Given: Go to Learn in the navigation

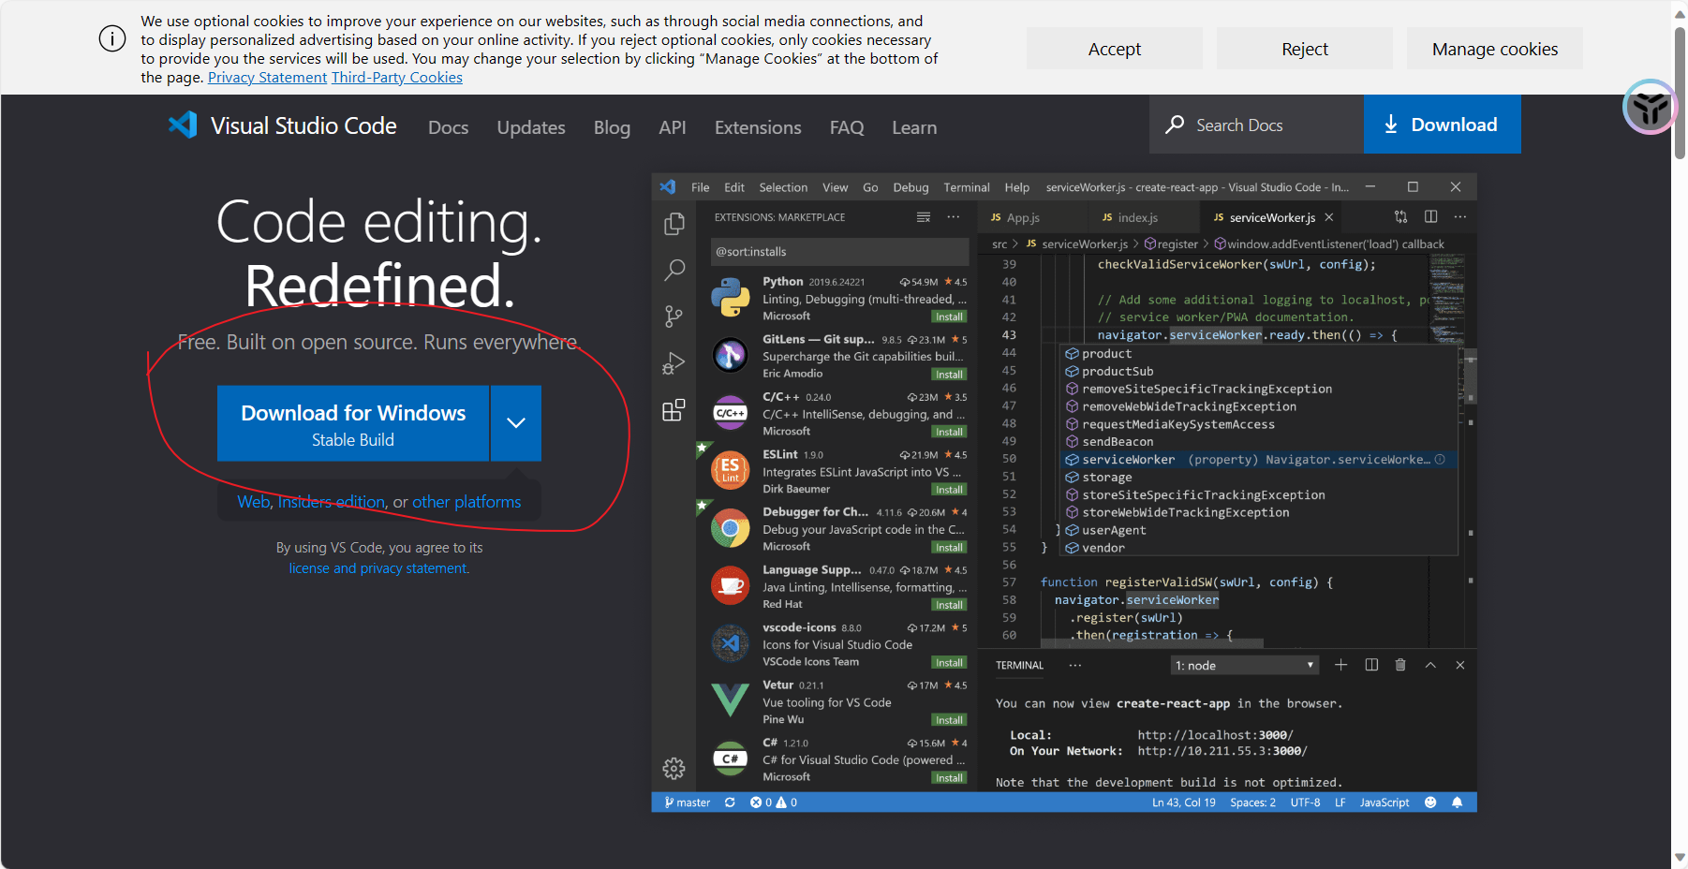Looking at the screenshot, I should (914, 127).
